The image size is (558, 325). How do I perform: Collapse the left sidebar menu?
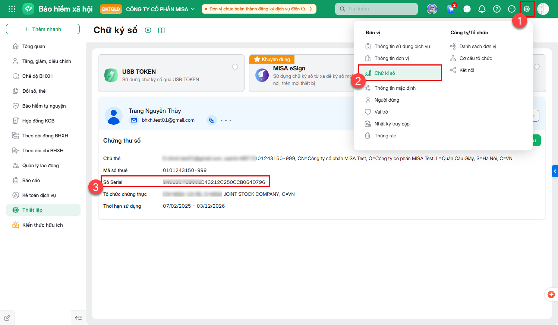[x=78, y=318]
